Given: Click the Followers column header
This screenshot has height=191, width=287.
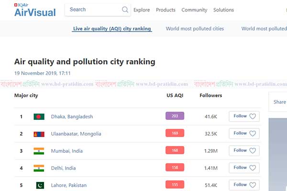Looking at the screenshot, I should pos(210,95).
